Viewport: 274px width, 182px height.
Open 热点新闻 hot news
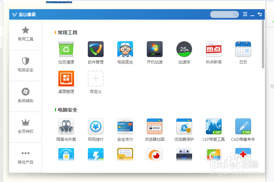pyautogui.click(x=214, y=52)
